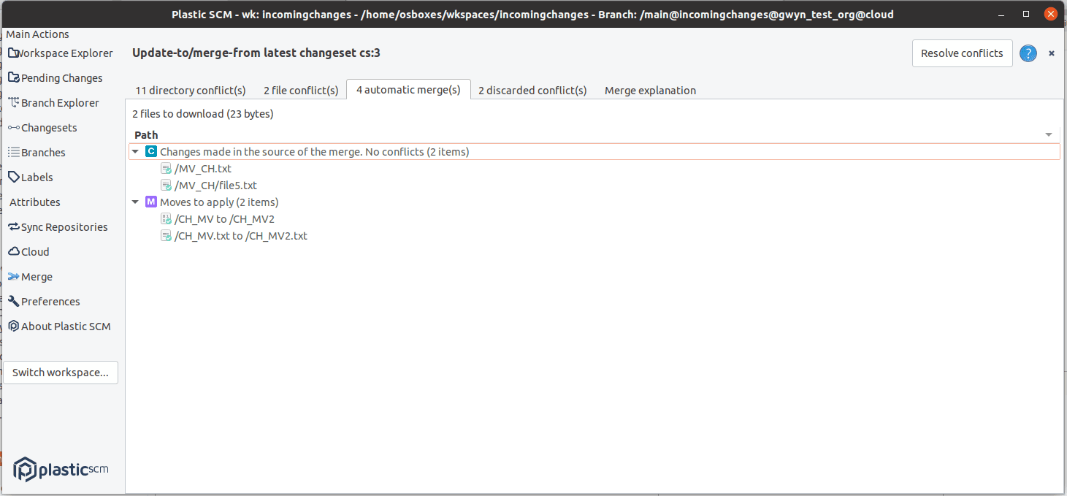Go to Pending Changes view

coord(62,78)
